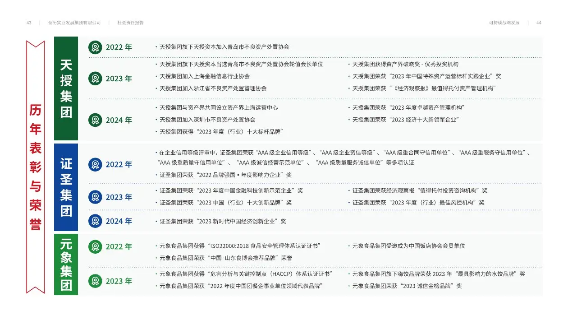The height and width of the screenshot is (320, 568).
Task: Click line 证圣集团荣获“2022 品牌强国 · 年度影响力企业”奖
Action: pyautogui.click(x=224, y=175)
